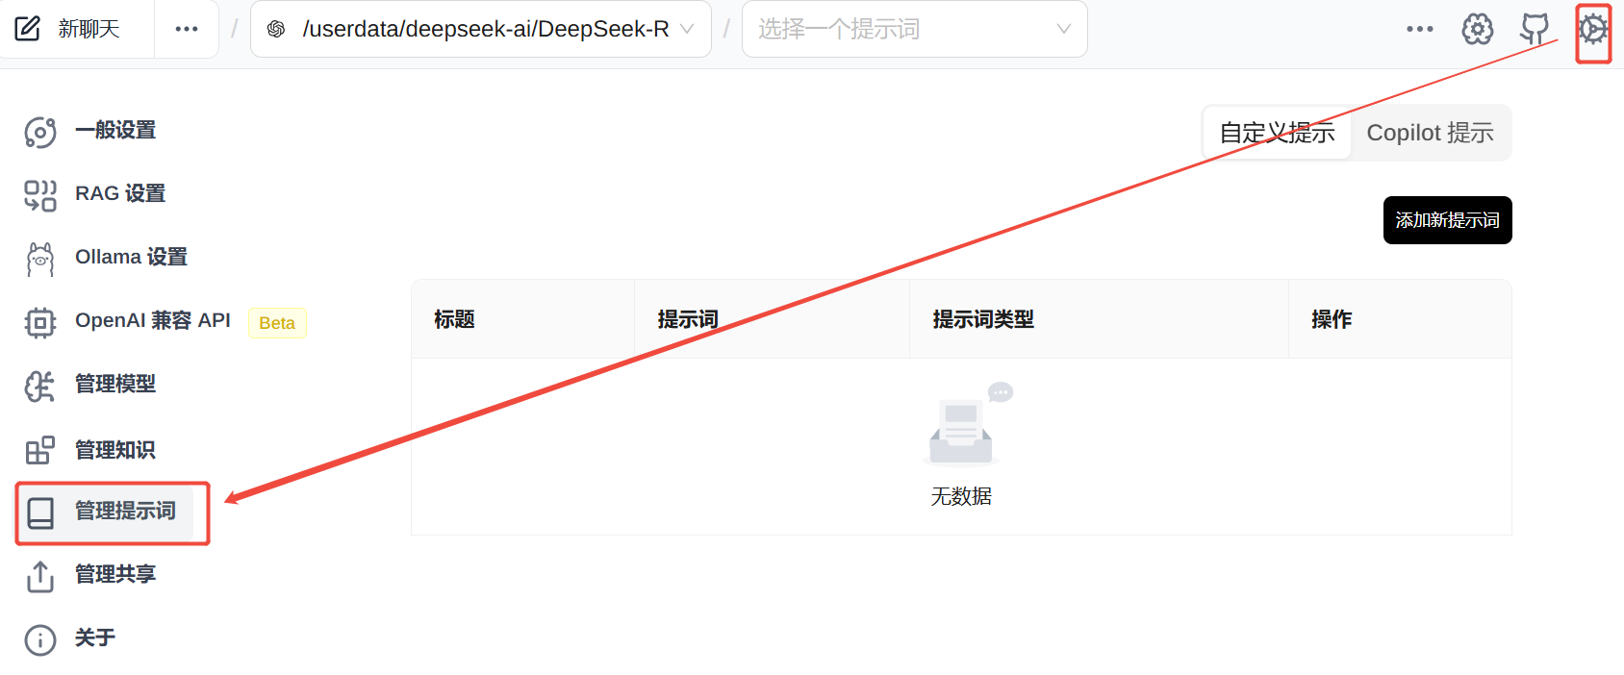1624x675 pixels.
Task: Open model settings gear beside GitHub icon
Action: click(x=1478, y=29)
